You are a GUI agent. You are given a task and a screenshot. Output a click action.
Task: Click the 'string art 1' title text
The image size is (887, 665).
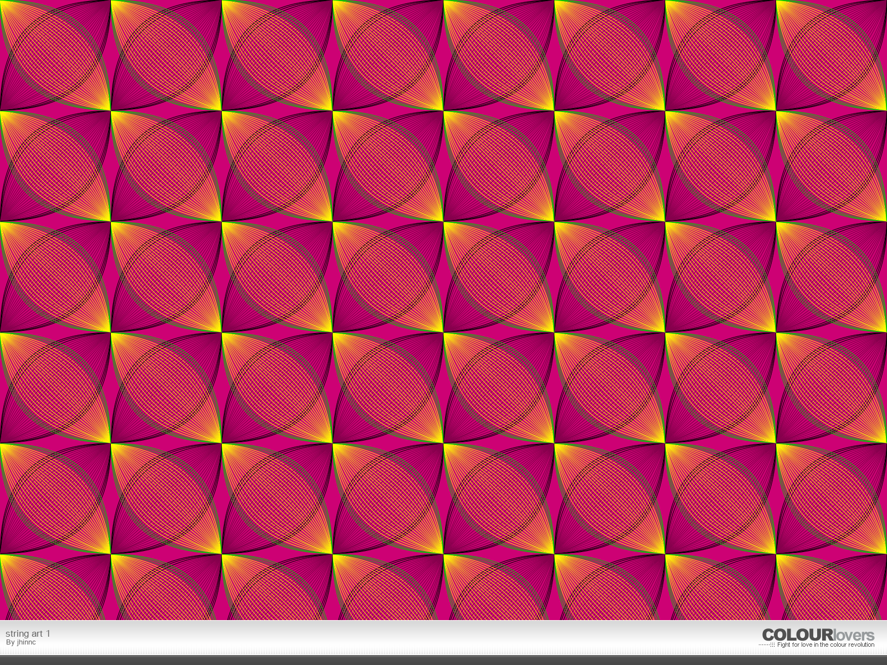[28, 633]
